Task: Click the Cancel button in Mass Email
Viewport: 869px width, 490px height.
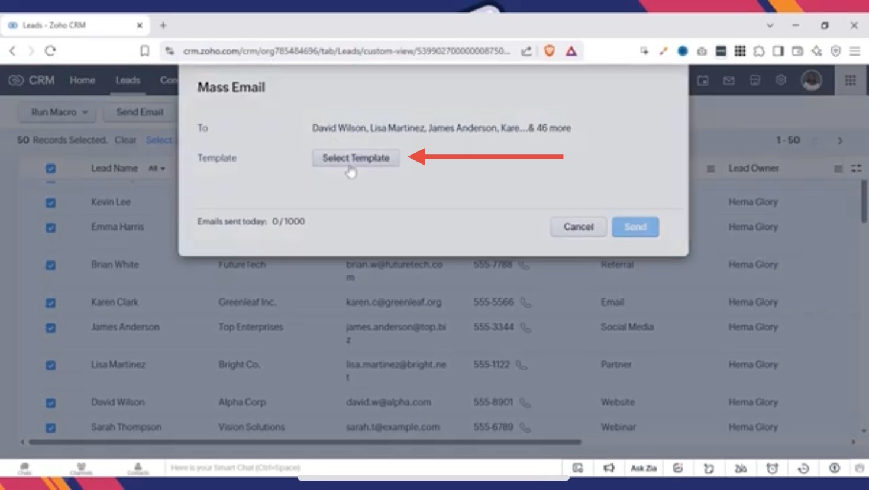Action: (578, 227)
